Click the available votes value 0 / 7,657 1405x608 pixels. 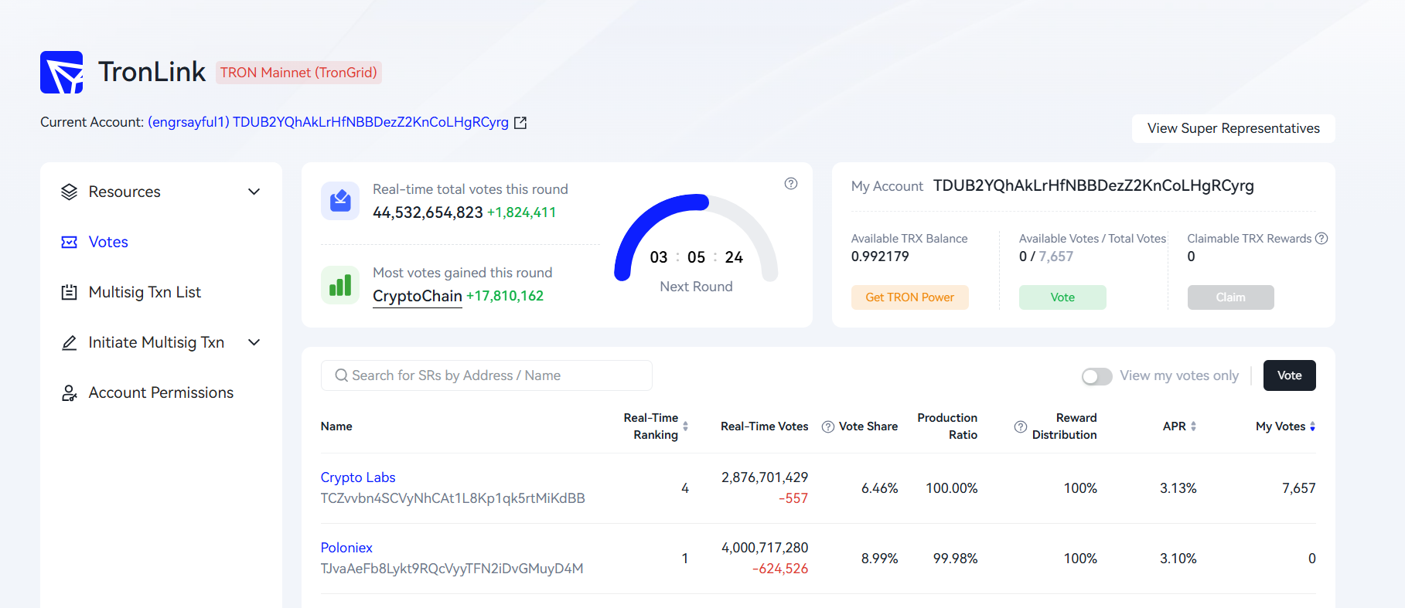pyautogui.click(x=1046, y=256)
